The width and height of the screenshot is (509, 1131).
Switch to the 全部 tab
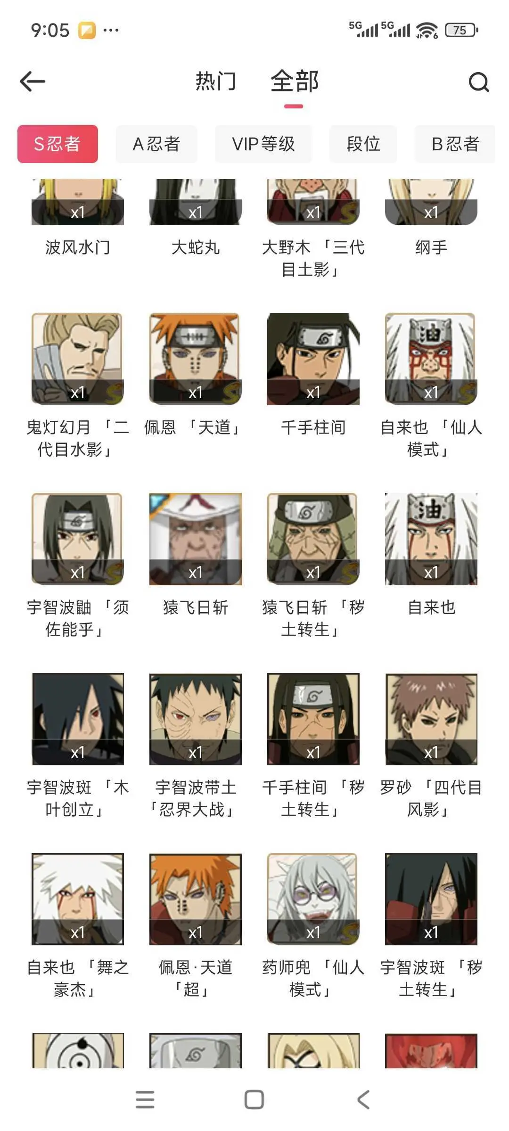click(295, 81)
